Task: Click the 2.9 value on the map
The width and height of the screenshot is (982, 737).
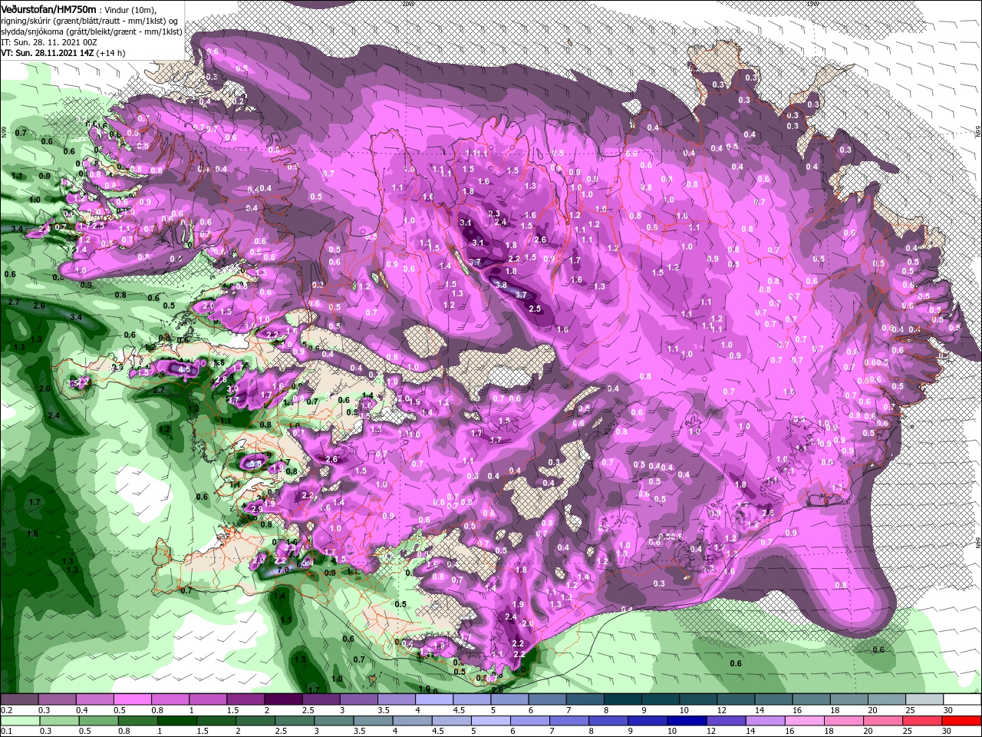Action: point(257,509)
